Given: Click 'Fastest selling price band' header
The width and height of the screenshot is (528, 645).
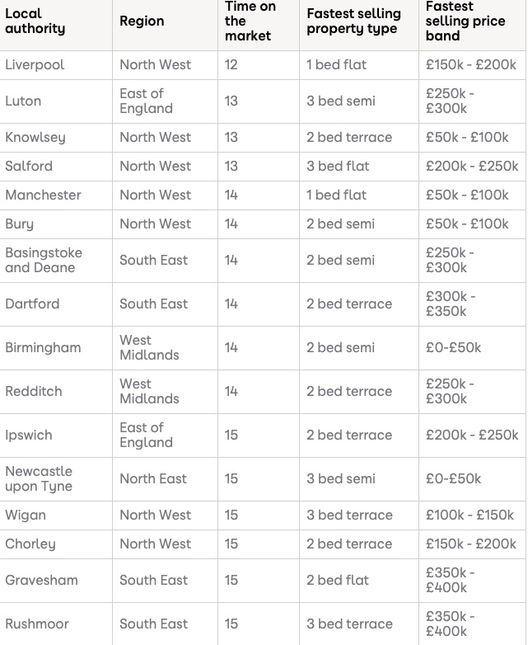Looking at the screenshot, I should coord(465,21).
